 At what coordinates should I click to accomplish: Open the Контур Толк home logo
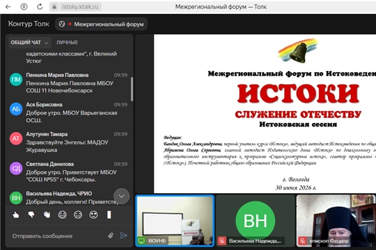(x=29, y=24)
